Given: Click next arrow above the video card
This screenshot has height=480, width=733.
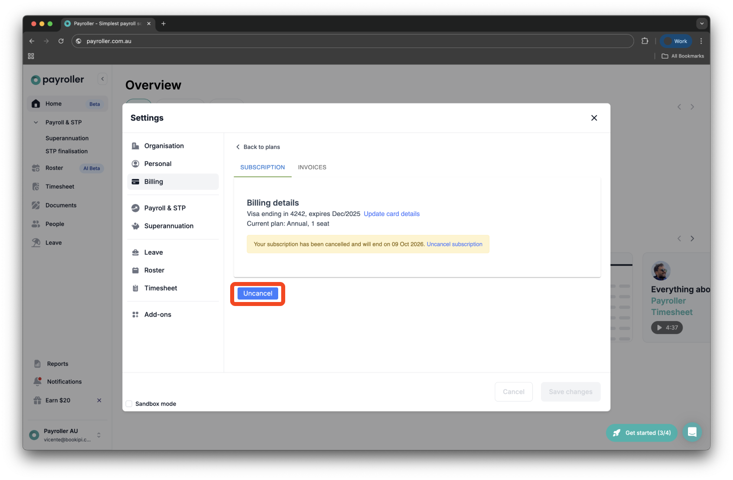Looking at the screenshot, I should click(692, 238).
